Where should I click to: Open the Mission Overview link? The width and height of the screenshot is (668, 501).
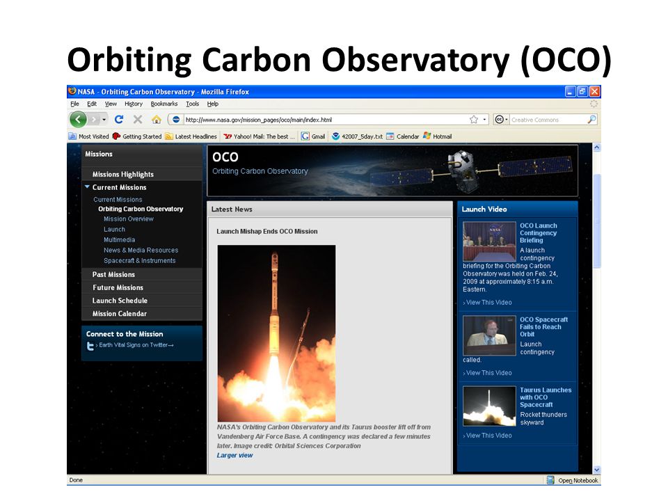pyautogui.click(x=128, y=219)
